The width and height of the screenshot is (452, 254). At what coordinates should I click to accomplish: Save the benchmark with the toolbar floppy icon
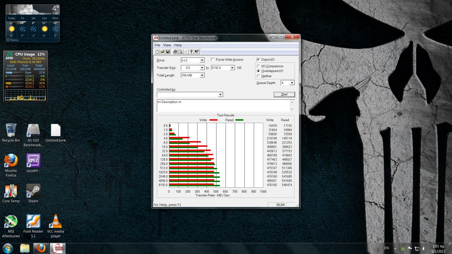pyautogui.click(x=168, y=52)
